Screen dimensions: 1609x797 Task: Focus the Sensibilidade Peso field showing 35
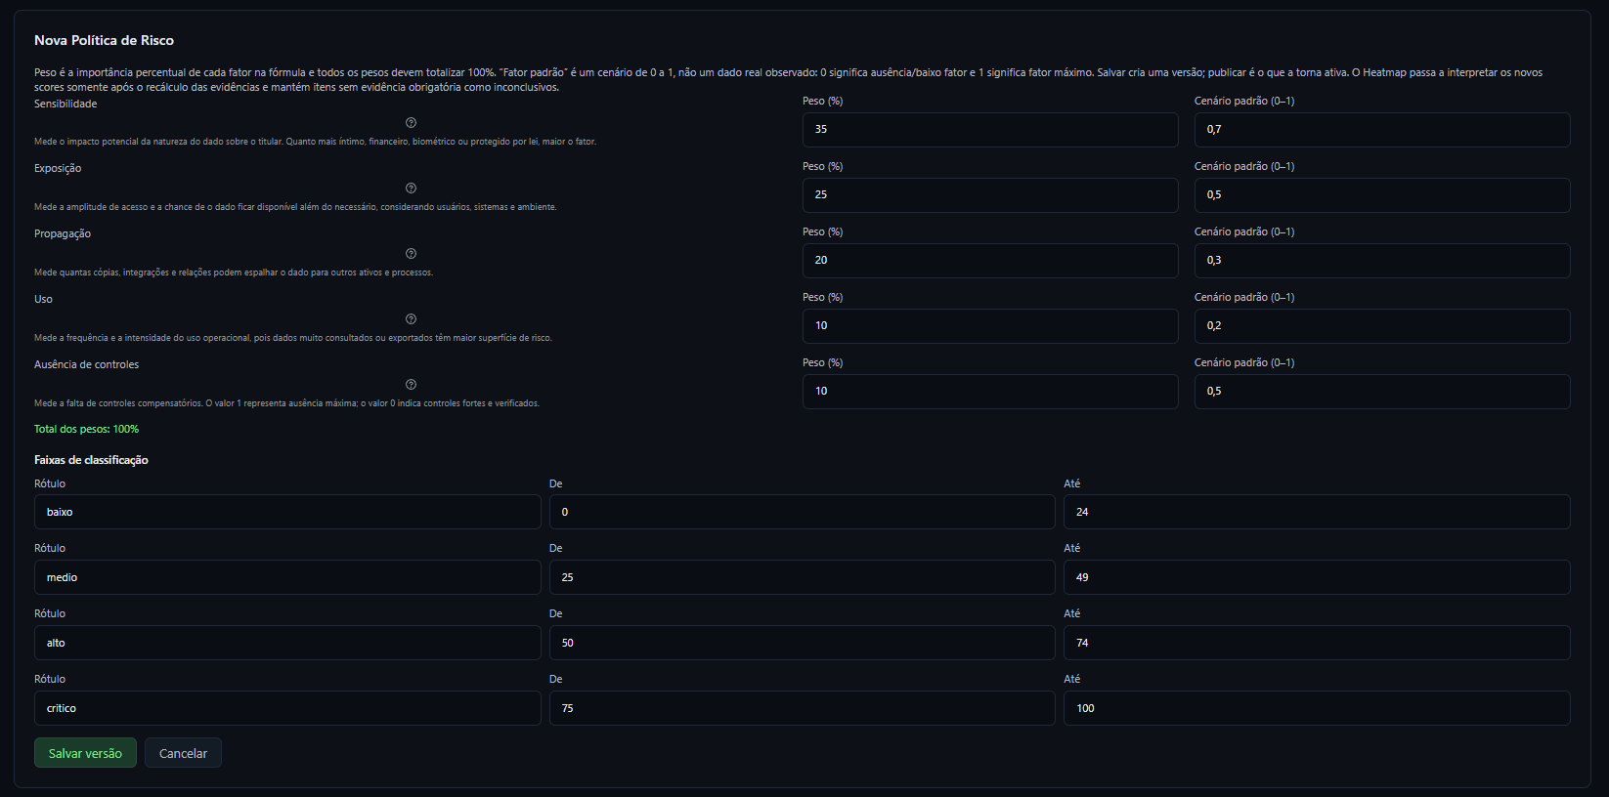pos(990,130)
